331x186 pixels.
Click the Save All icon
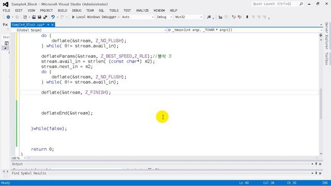point(45,17)
